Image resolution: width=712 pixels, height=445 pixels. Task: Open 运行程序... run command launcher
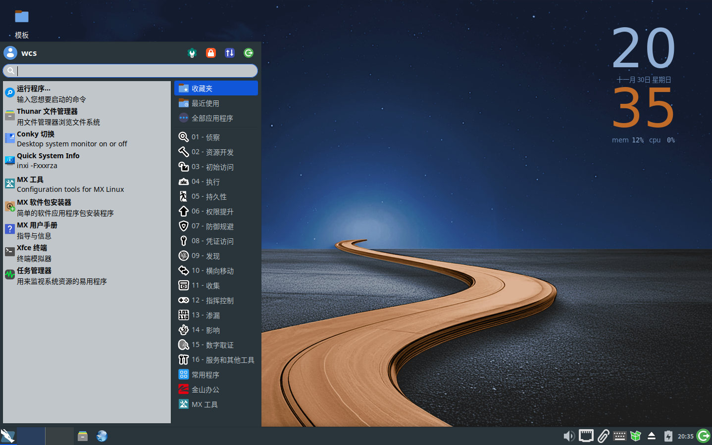tap(87, 93)
